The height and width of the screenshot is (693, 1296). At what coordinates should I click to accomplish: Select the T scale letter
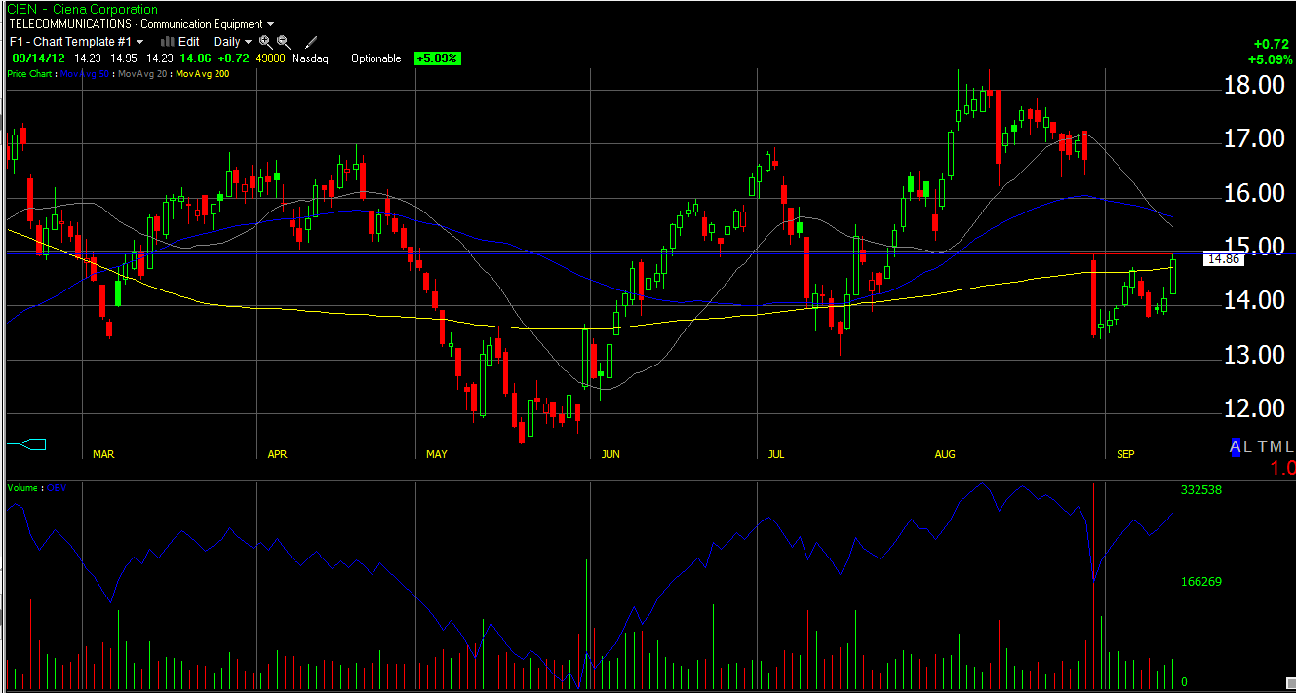pyautogui.click(x=1261, y=446)
